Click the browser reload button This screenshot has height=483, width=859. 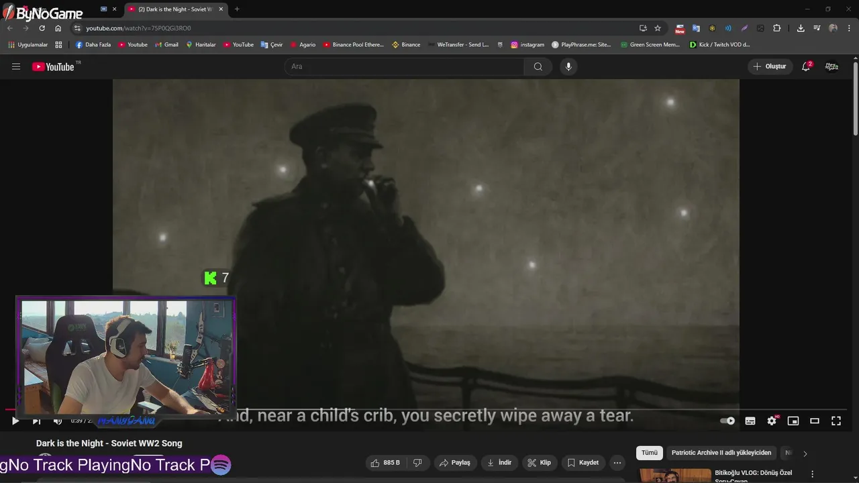42,28
